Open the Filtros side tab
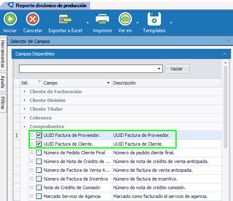 [x=3, y=103]
